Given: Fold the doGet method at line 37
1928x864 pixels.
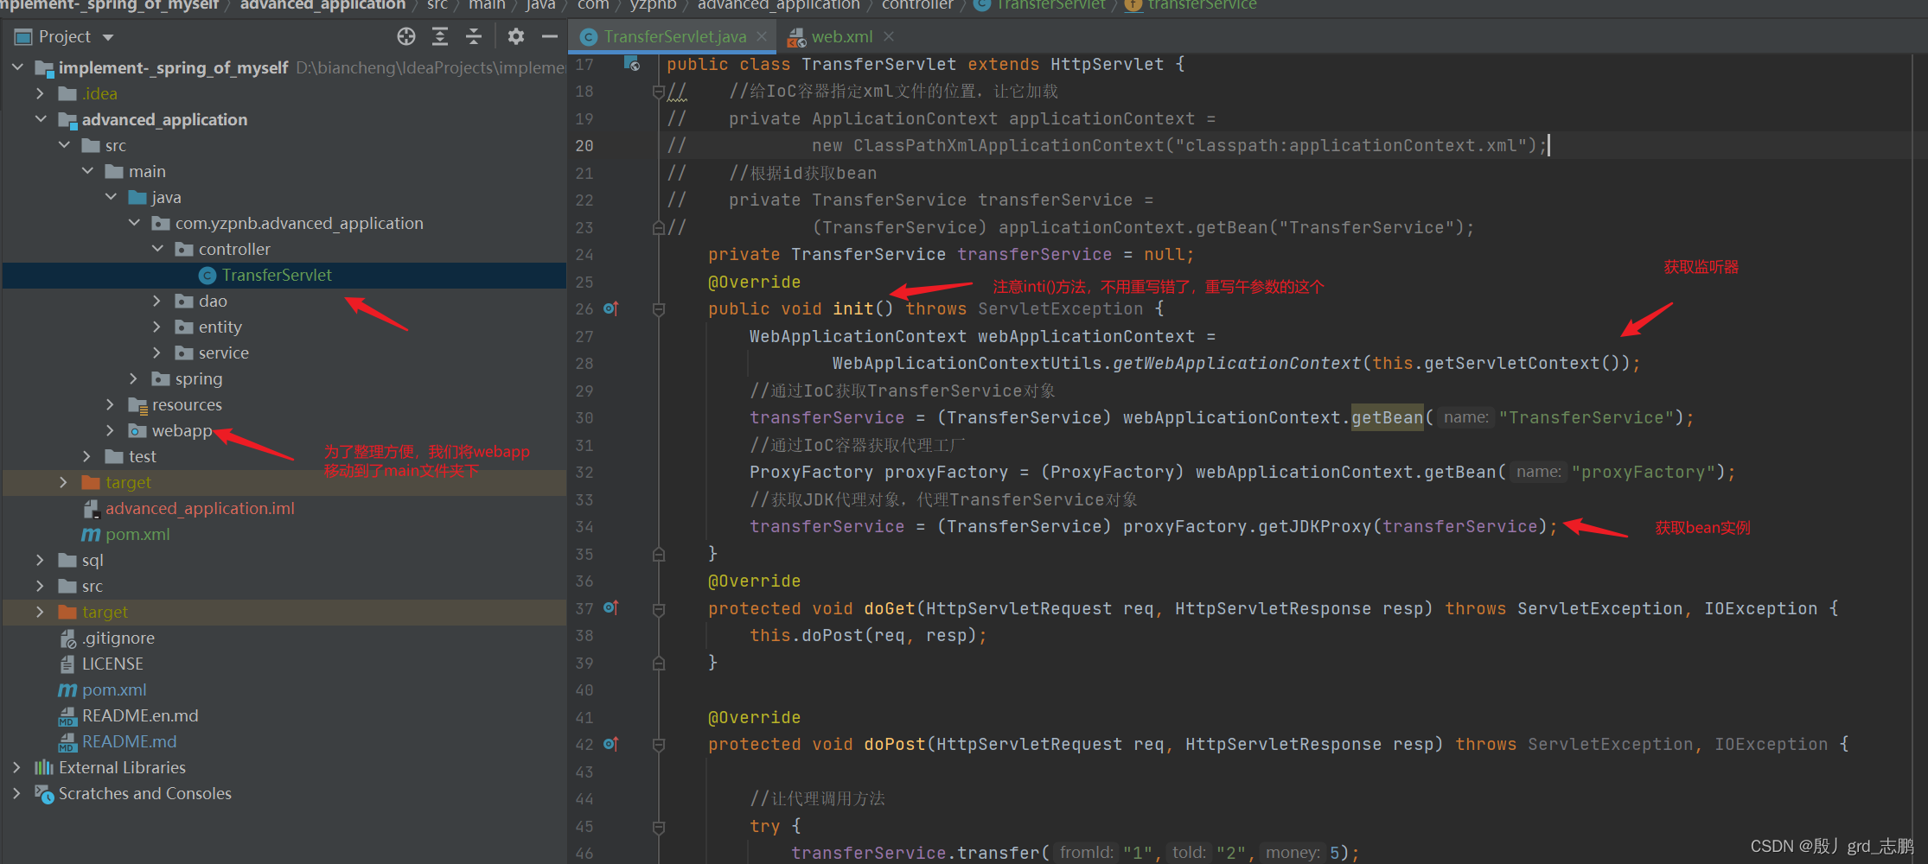Looking at the screenshot, I should pyautogui.click(x=659, y=609).
